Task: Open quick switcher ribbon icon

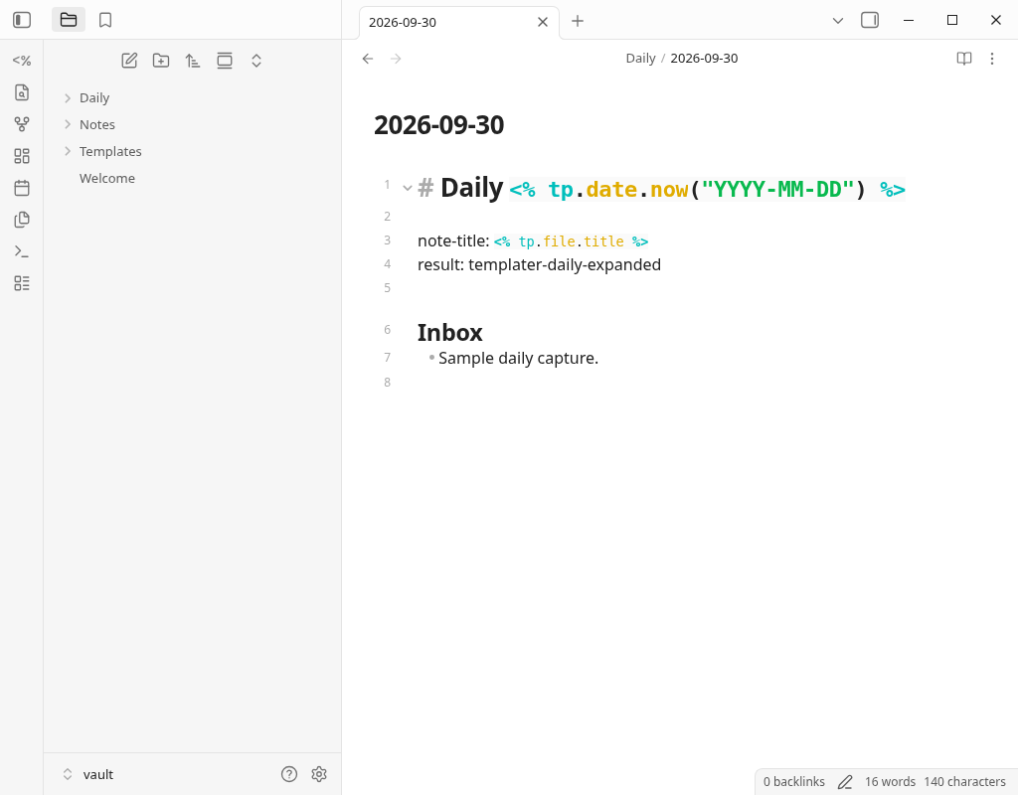Action: tap(22, 92)
